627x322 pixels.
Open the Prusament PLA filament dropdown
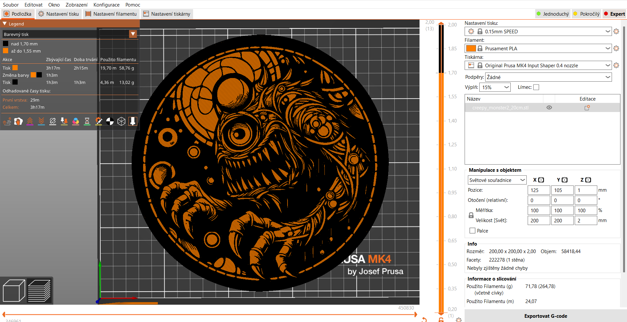[x=538, y=48]
